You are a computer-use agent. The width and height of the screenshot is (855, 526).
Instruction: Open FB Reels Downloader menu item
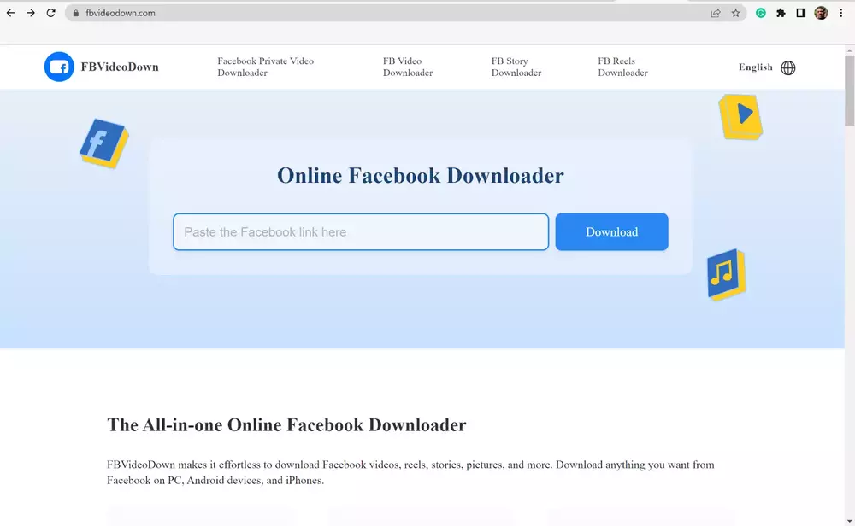(622, 67)
